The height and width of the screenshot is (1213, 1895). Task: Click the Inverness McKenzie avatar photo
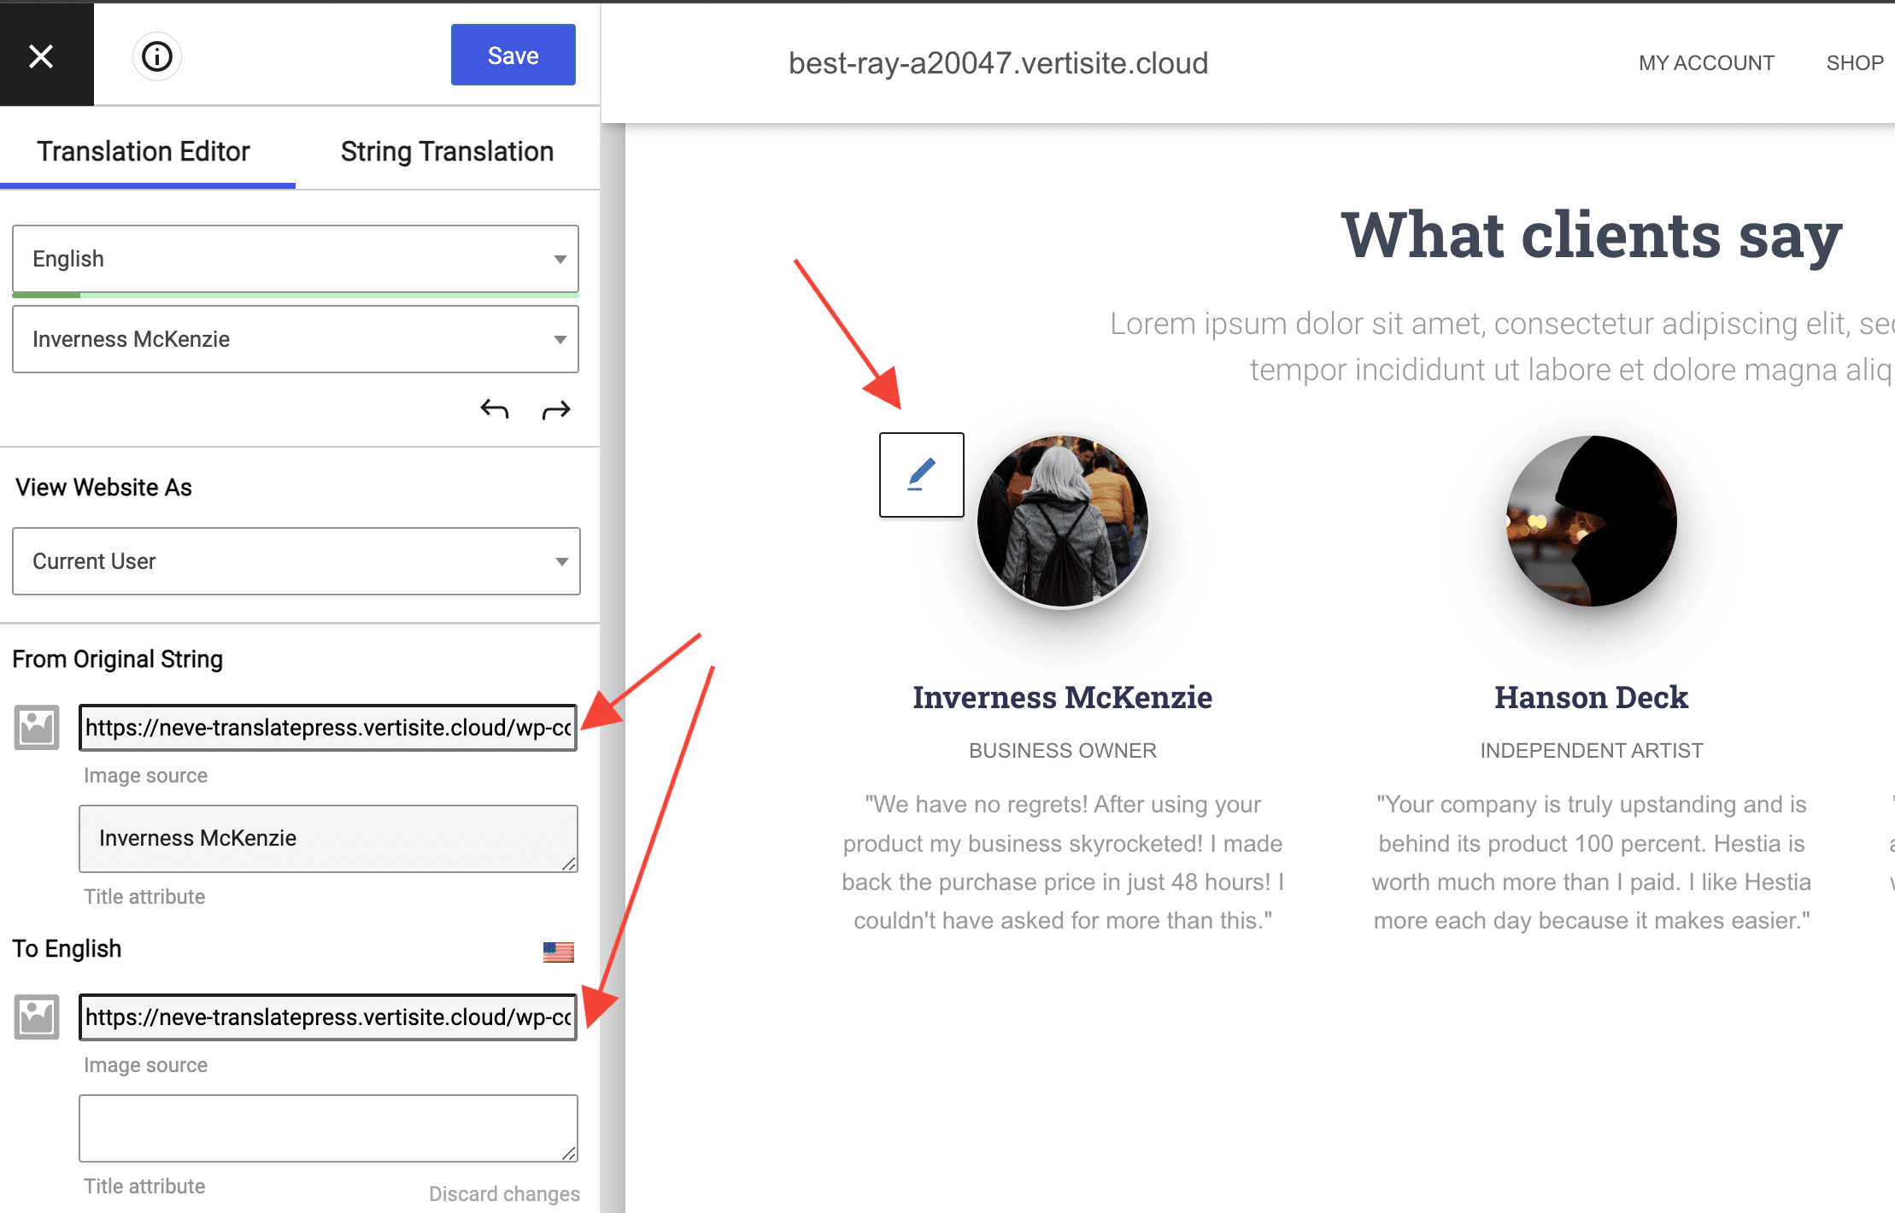click(x=1062, y=521)
